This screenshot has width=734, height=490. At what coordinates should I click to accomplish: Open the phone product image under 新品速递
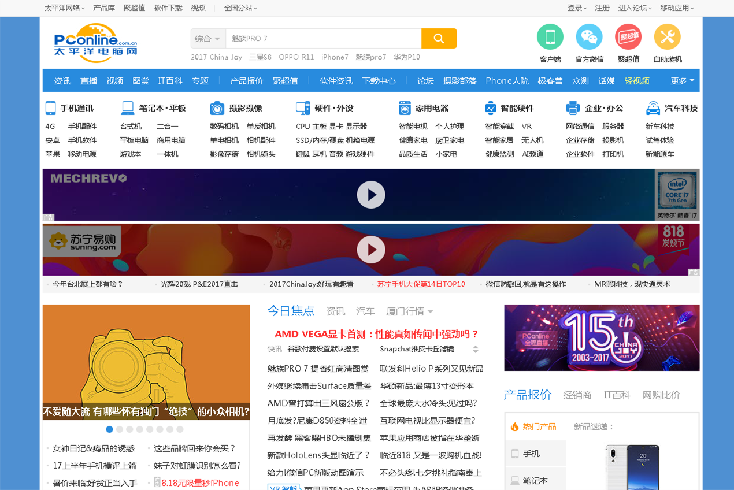point(632,467)
